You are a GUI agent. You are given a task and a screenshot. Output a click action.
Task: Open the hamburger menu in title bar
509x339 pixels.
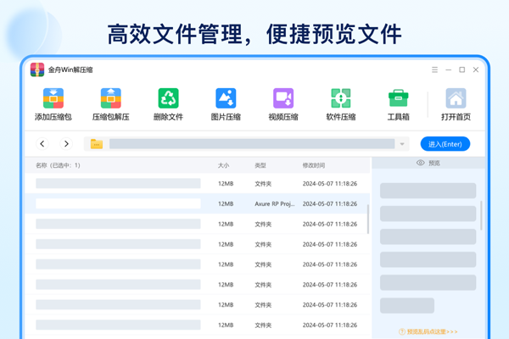(x=434, y=69)
